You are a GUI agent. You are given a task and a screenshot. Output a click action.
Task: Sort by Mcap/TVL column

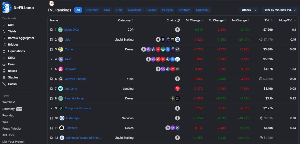click(287, 20)
